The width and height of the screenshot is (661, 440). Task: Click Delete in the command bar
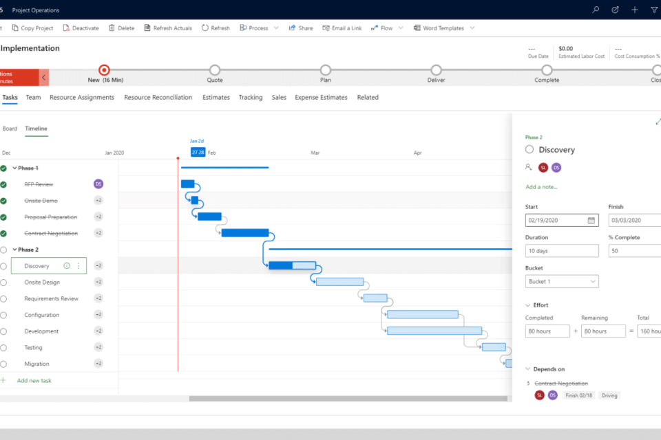pos(121,28)
